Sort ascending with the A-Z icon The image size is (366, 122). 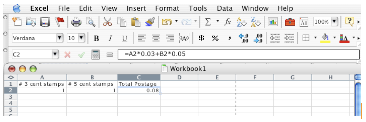241,22
